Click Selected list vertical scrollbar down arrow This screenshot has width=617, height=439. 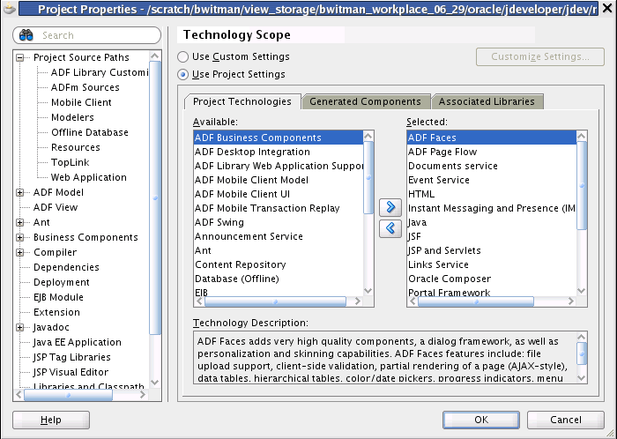pyautogui.click(x=582, y=291)
